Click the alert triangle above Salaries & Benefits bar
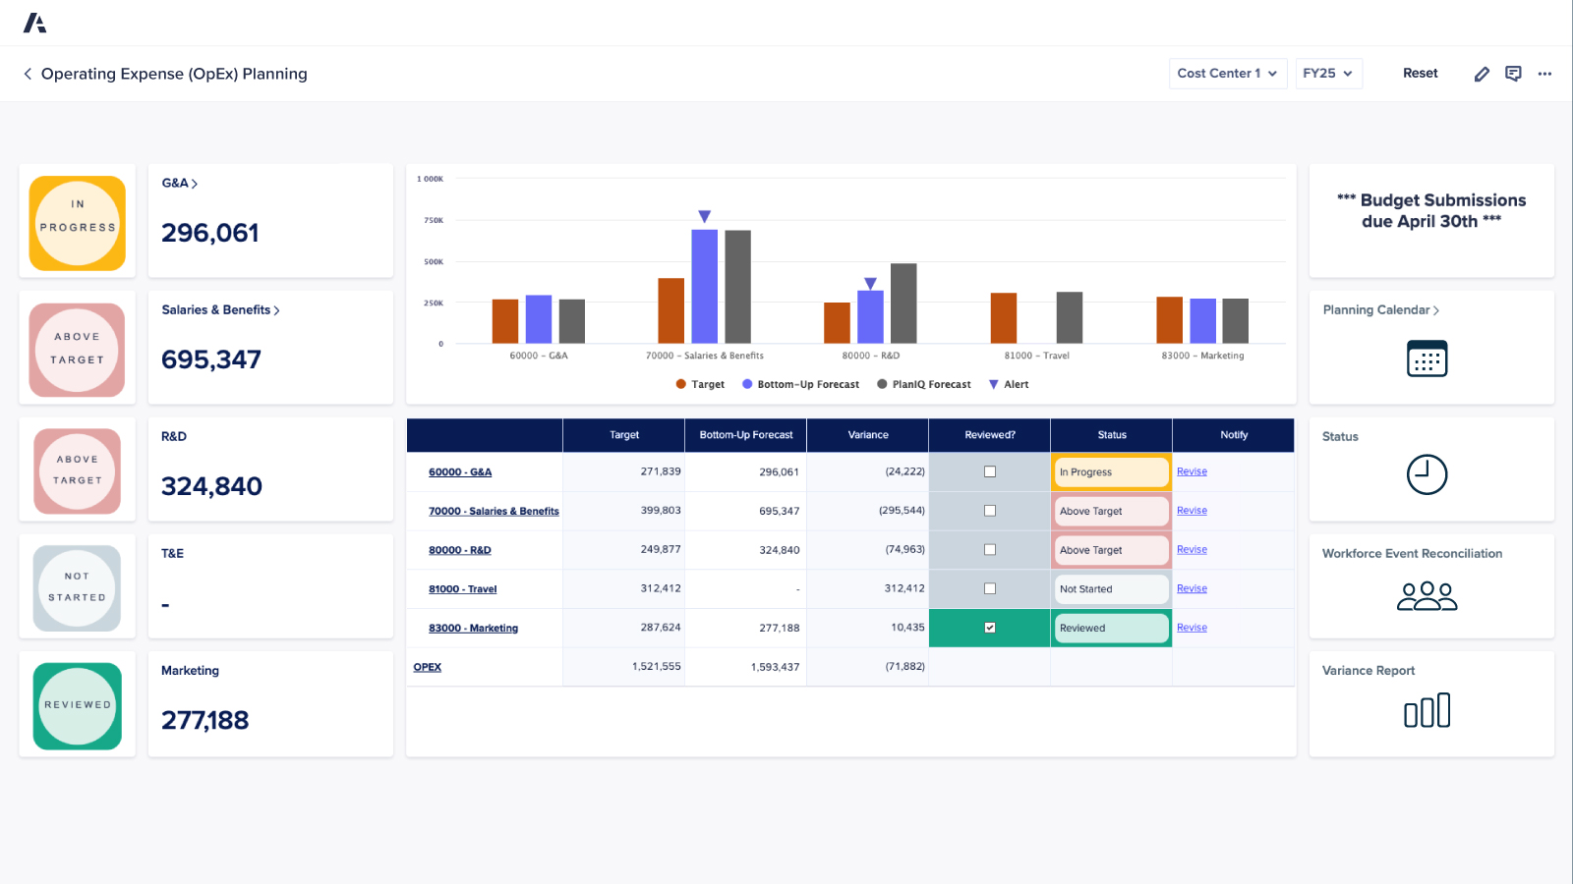Image resolution: width=1573 pixels, height=884 pixels. click(704, 214)
